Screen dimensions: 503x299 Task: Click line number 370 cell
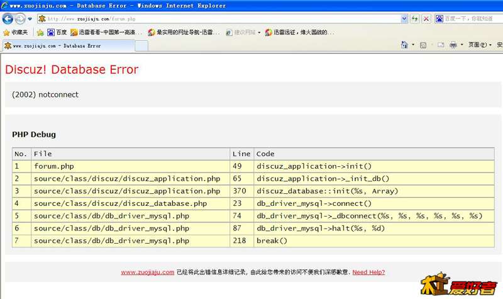click(x=241, y=191)
